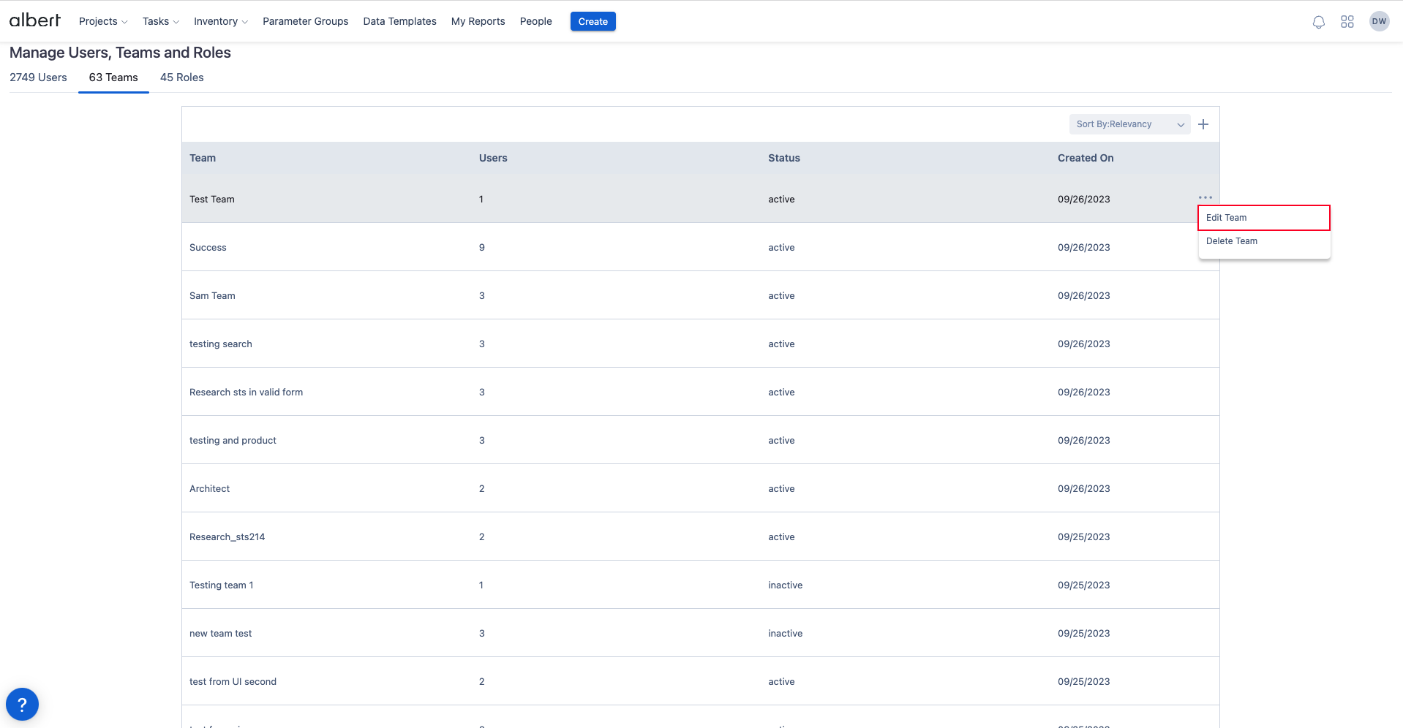This screenshot has height=728, width=1403.
Task: Open the notifications bell
Action: [x=1318, y=22]
